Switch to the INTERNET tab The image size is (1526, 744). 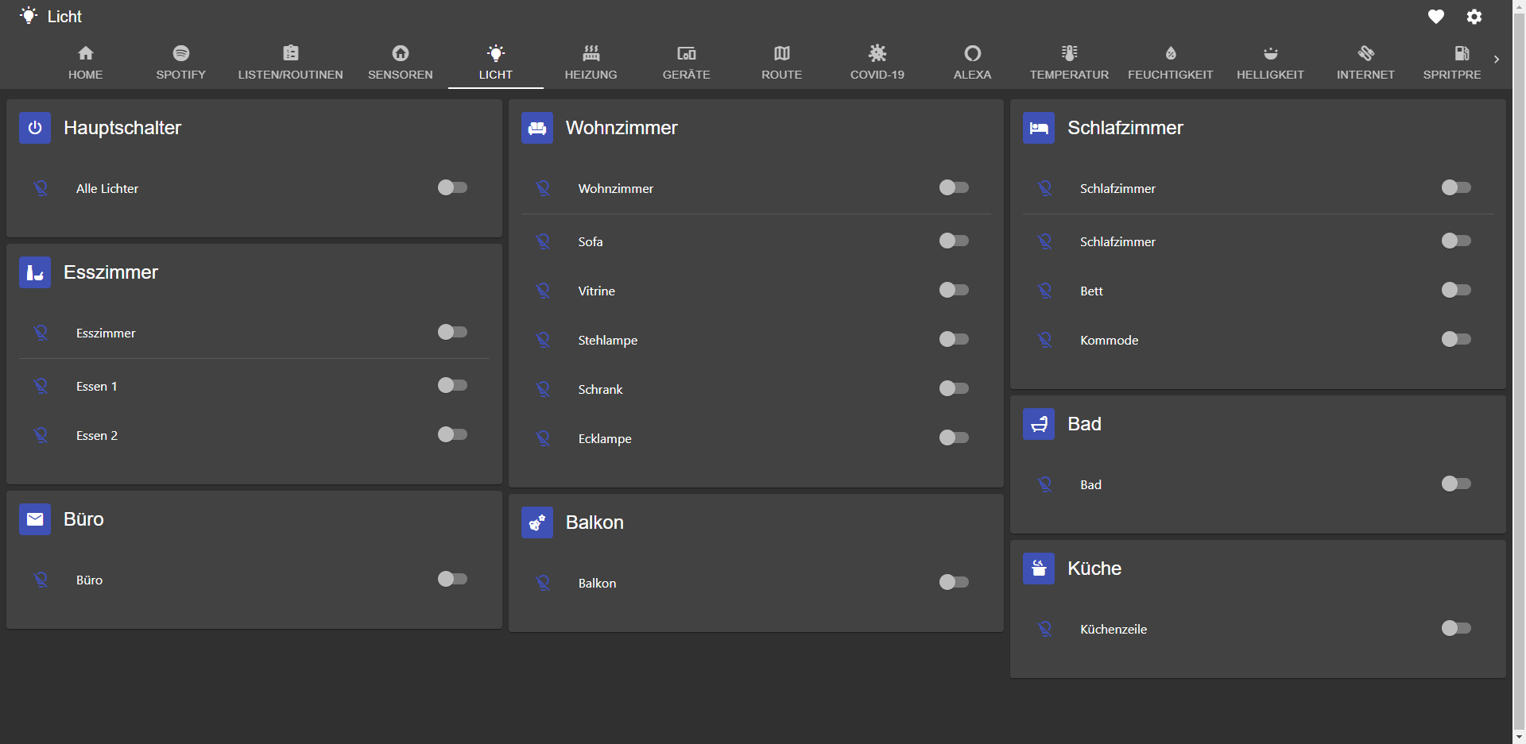1366,63
